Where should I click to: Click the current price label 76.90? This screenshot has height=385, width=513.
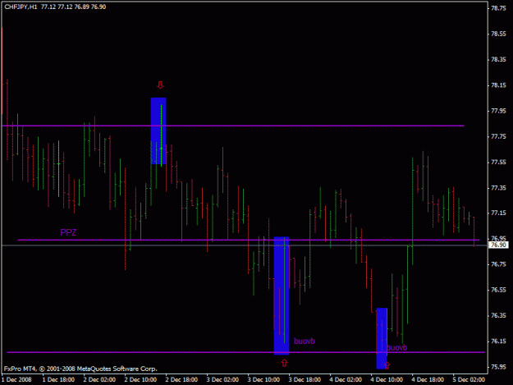[498, 245]
